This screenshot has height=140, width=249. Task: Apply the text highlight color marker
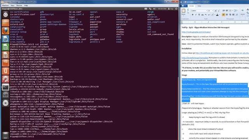click(x=212, y=15)
